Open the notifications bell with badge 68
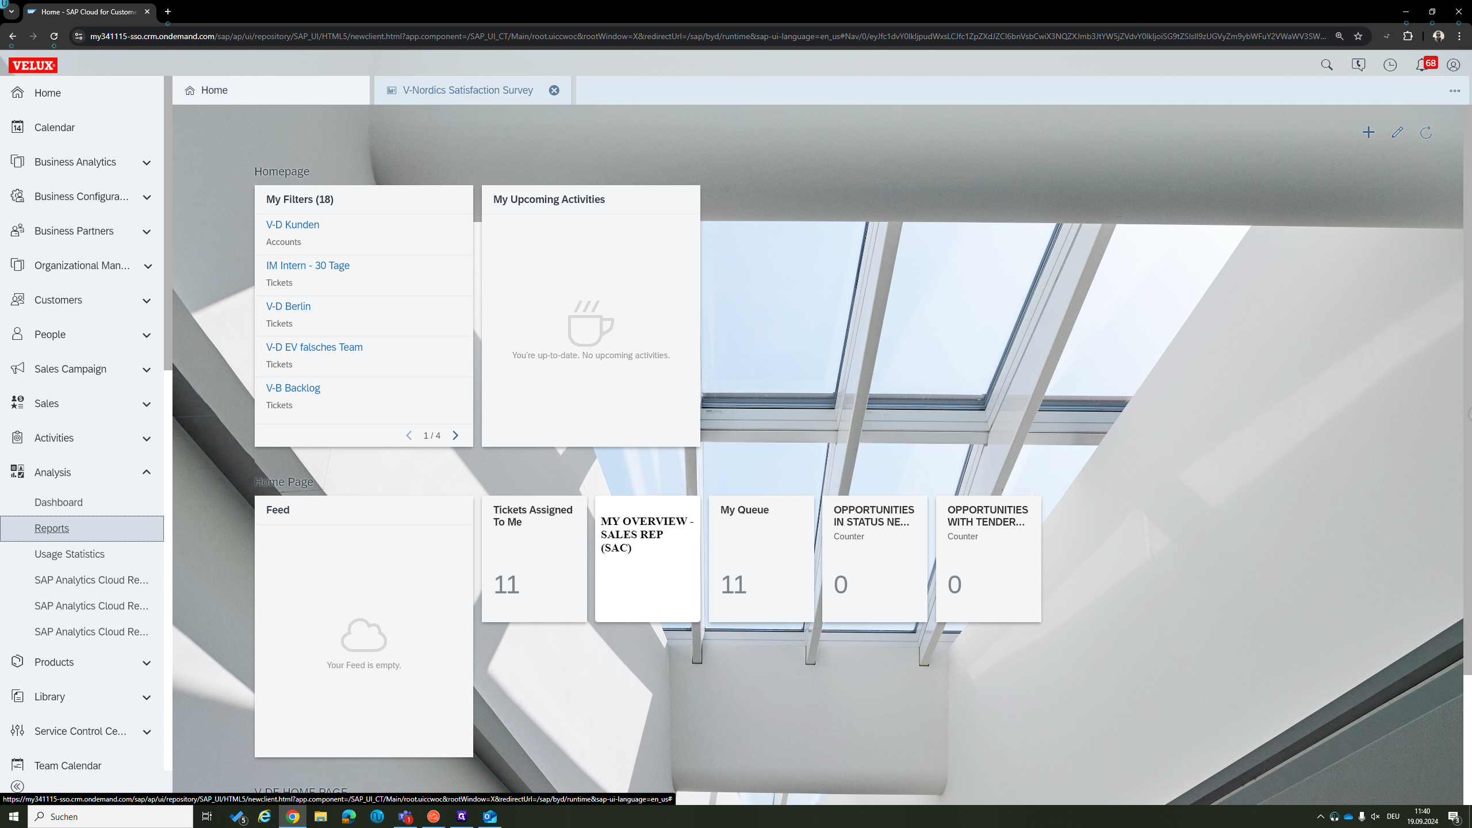Screen dimensions: 1472x828 pos(1425,64)
